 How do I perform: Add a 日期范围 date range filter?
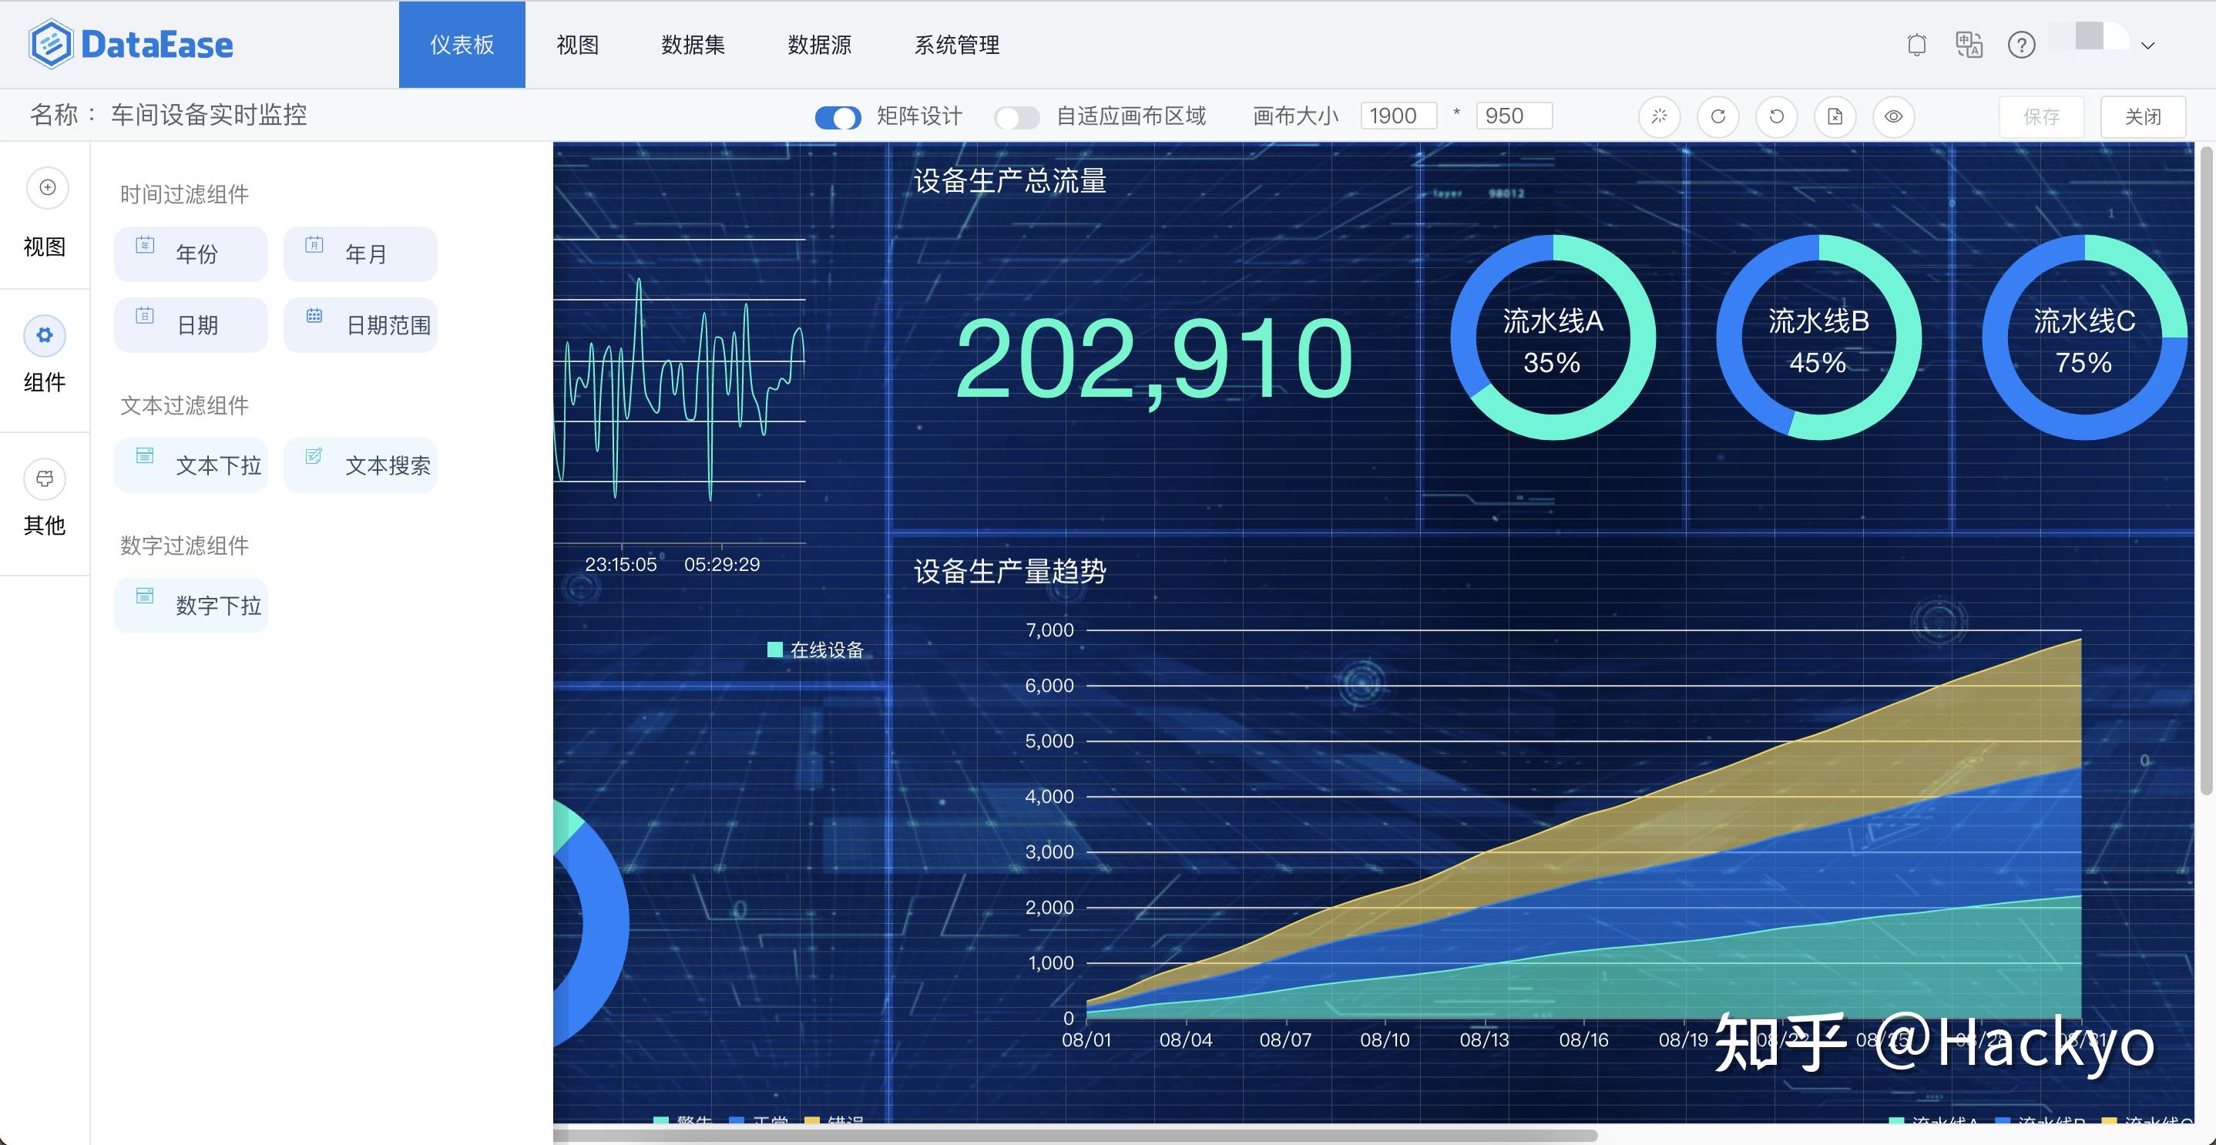[x=361, y=324]
